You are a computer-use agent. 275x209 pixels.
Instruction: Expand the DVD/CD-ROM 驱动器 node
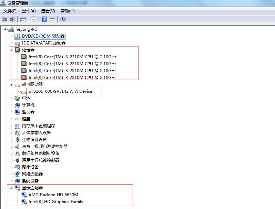pyautogui.click(x=12, y=36)
